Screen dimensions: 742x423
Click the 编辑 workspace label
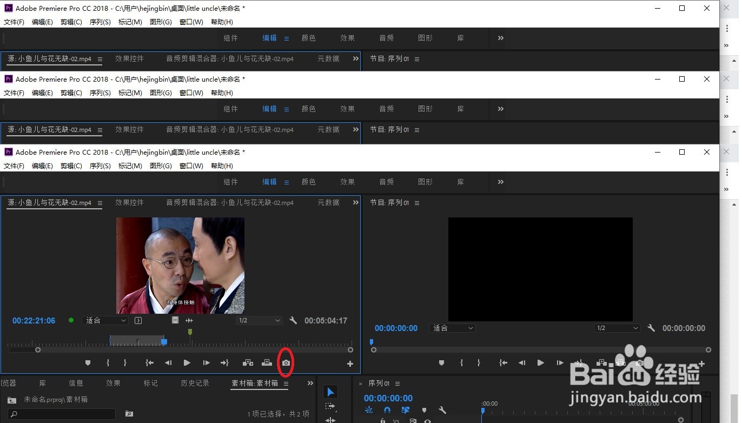click(x=269, y=182)
